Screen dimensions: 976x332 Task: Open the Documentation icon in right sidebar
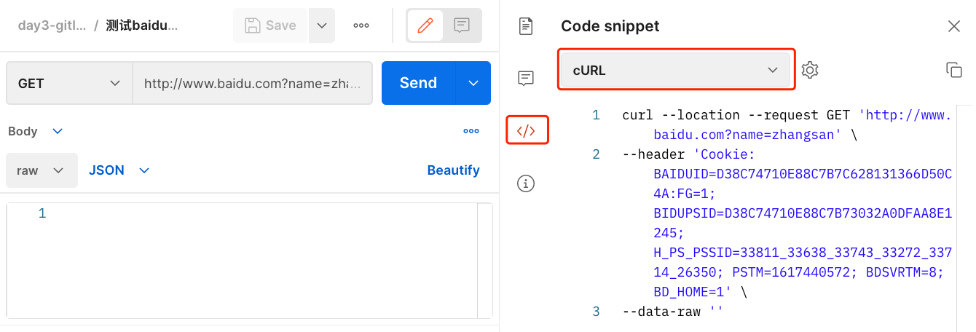pos(526,26)
